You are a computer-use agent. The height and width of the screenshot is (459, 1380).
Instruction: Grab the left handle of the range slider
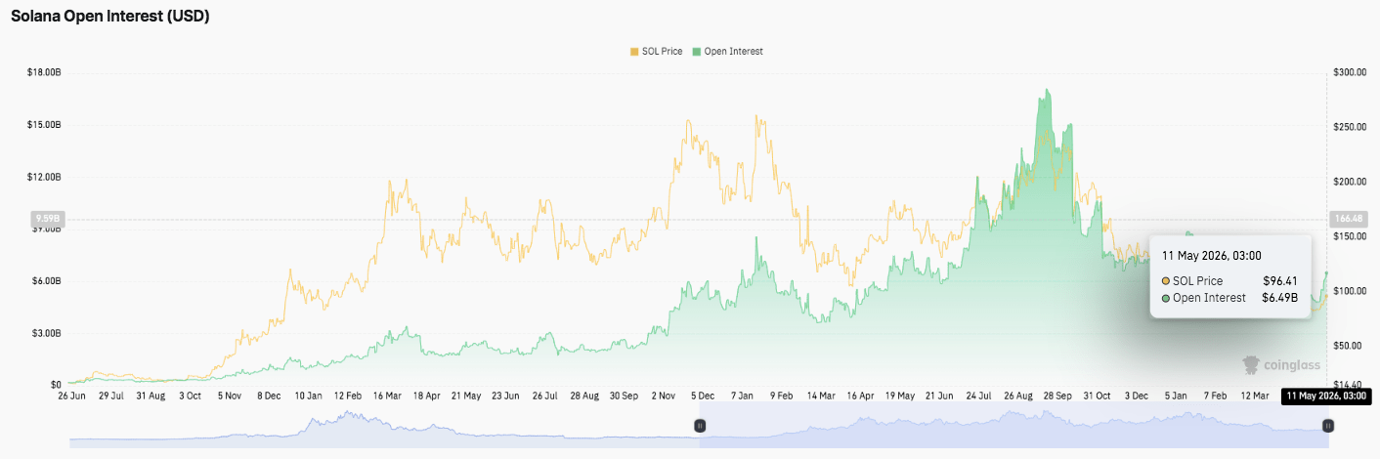click(x=700, y=426)
